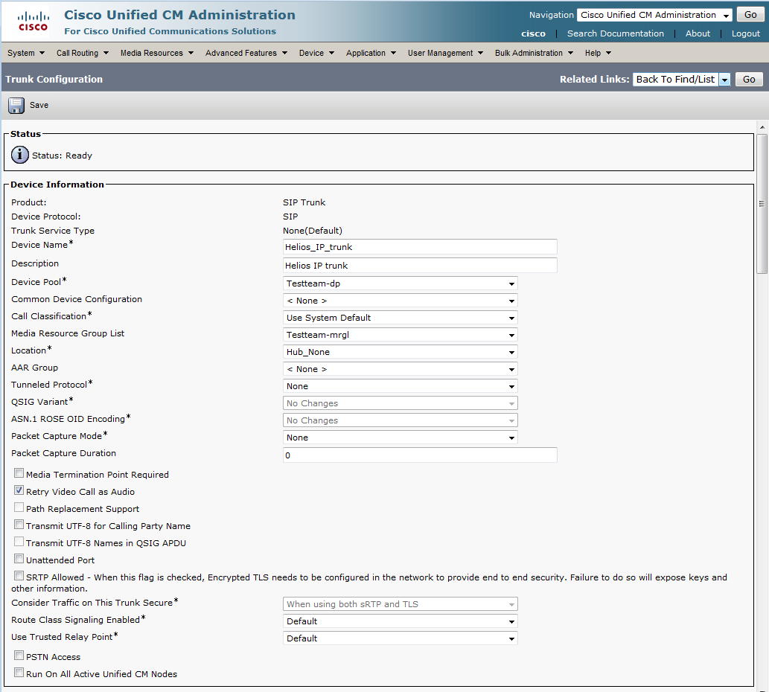Open the Call Routing menu

click(82, 53)
